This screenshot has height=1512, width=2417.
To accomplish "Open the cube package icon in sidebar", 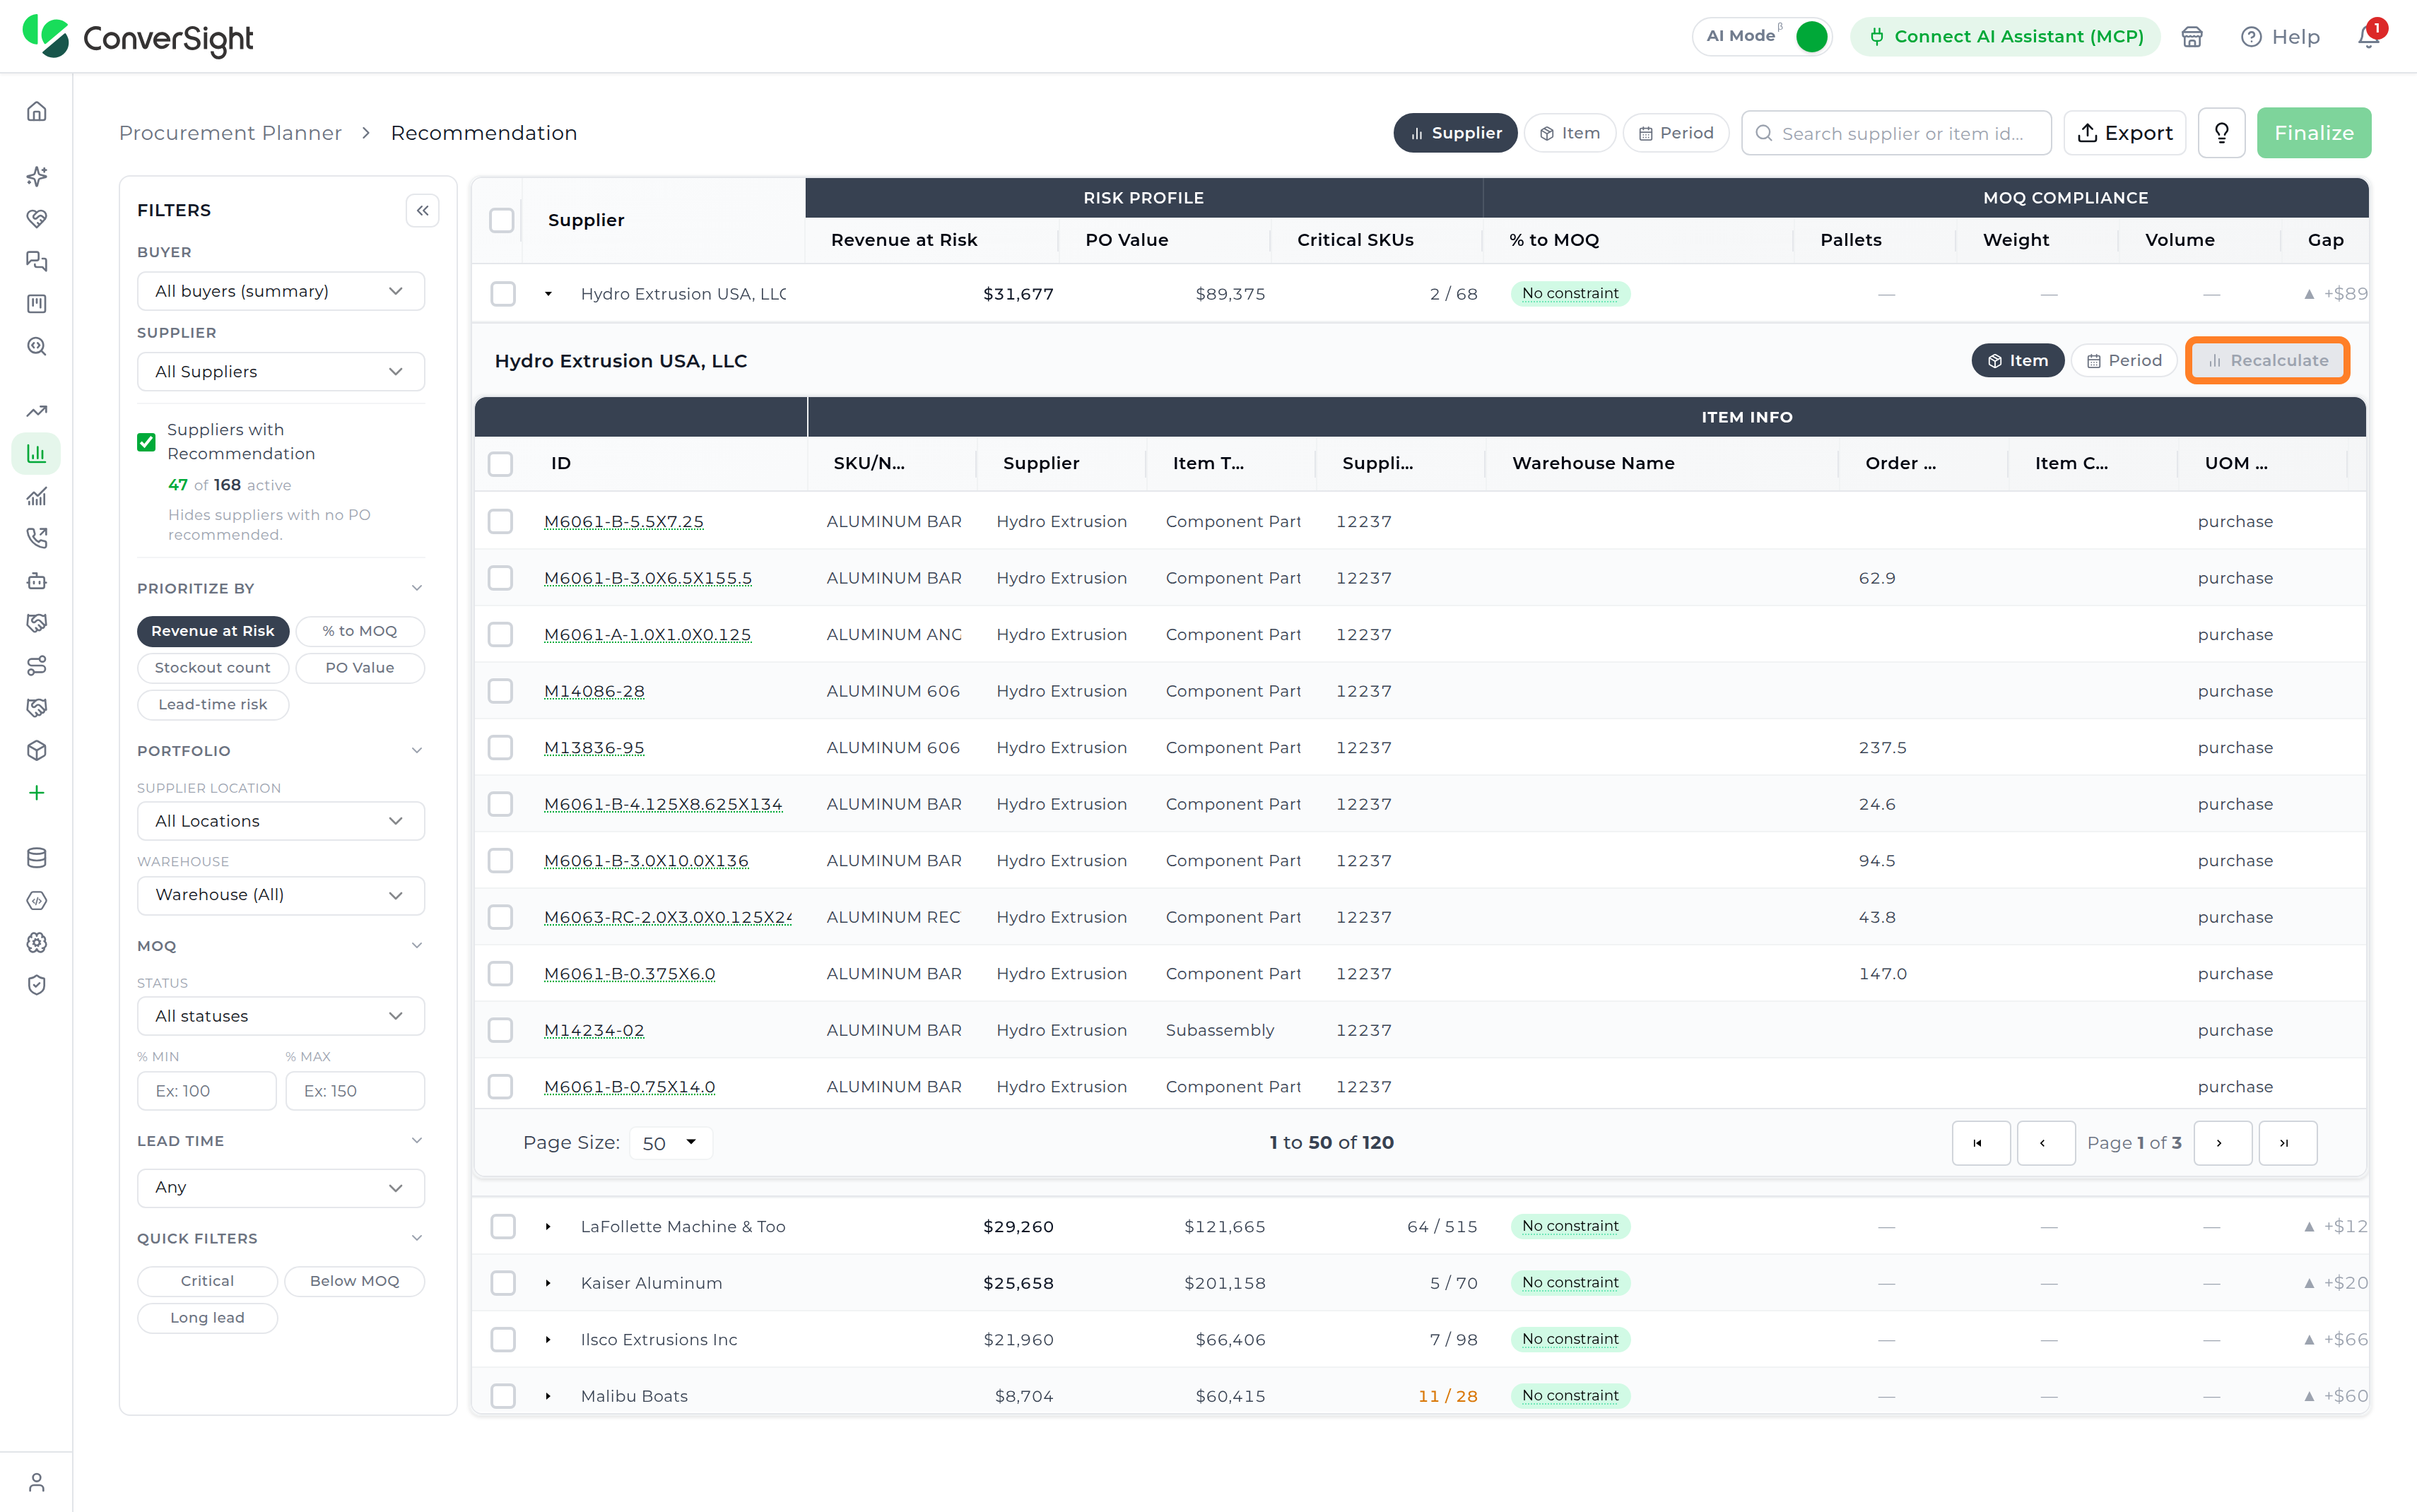I will click(x=37, y=750).
